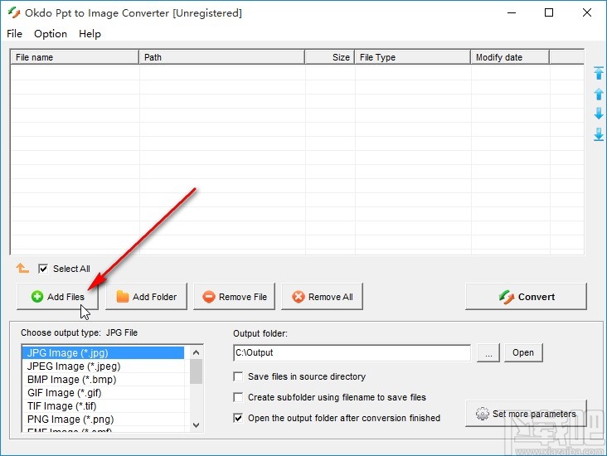Click the Okdo app icon in title bar
Viewport: 607px width, 456px height.
14,12
